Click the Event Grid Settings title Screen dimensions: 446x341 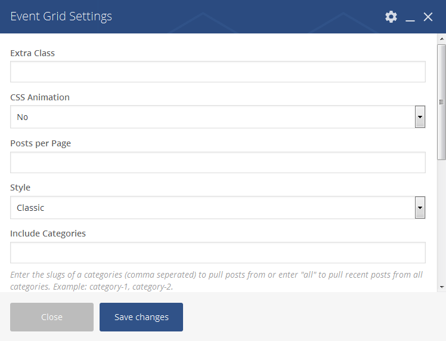61,17
